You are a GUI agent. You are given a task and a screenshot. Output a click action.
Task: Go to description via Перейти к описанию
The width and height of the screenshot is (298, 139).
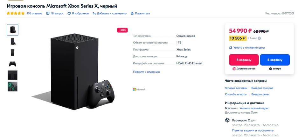coord(146,72)
